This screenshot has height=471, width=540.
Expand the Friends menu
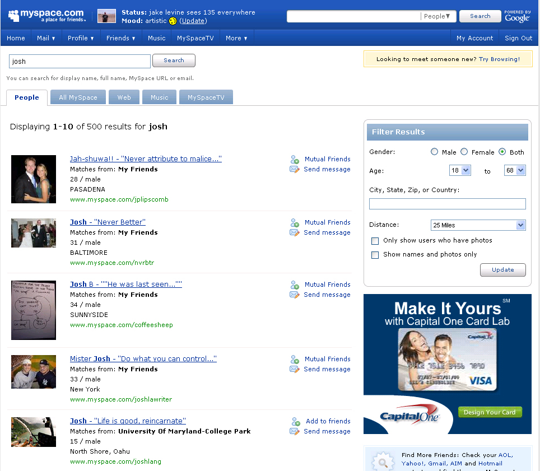[120, 38]
